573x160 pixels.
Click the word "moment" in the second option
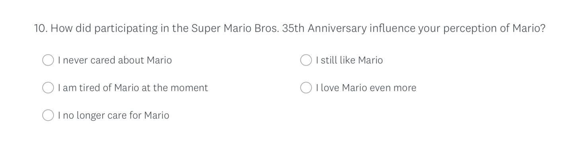[x=191, y=88]
